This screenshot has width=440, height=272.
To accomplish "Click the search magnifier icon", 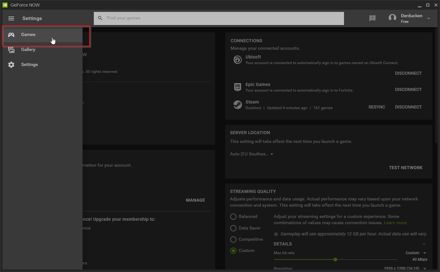I will point(100,18).
